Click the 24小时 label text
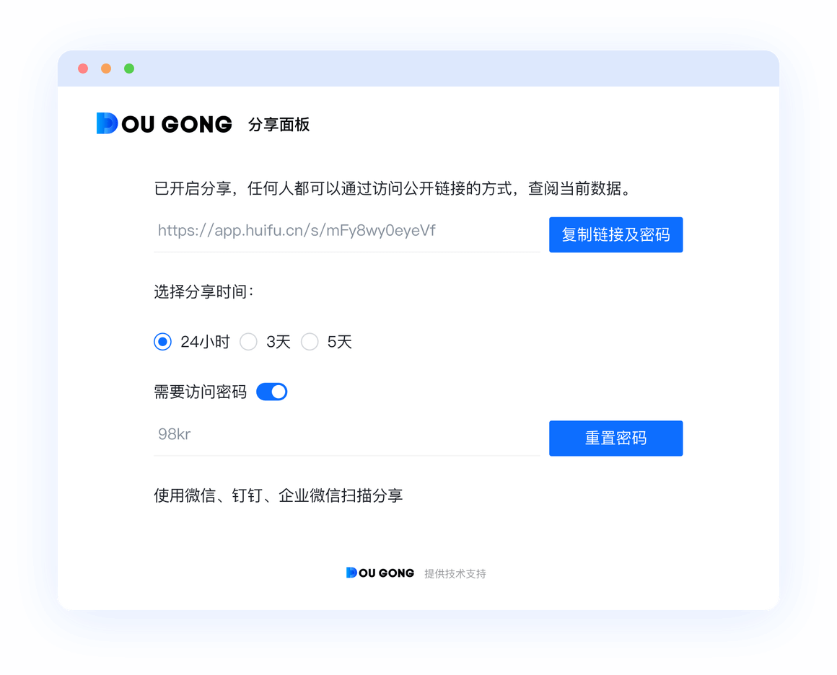This screenshot has height=675, width=837. click(205, 342)
